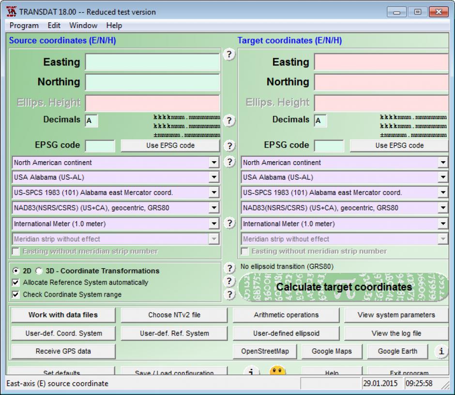This screenshot has width=455, height=395.
Task: Expand target North American continent dropdown
Action: (x=442, y=163)
